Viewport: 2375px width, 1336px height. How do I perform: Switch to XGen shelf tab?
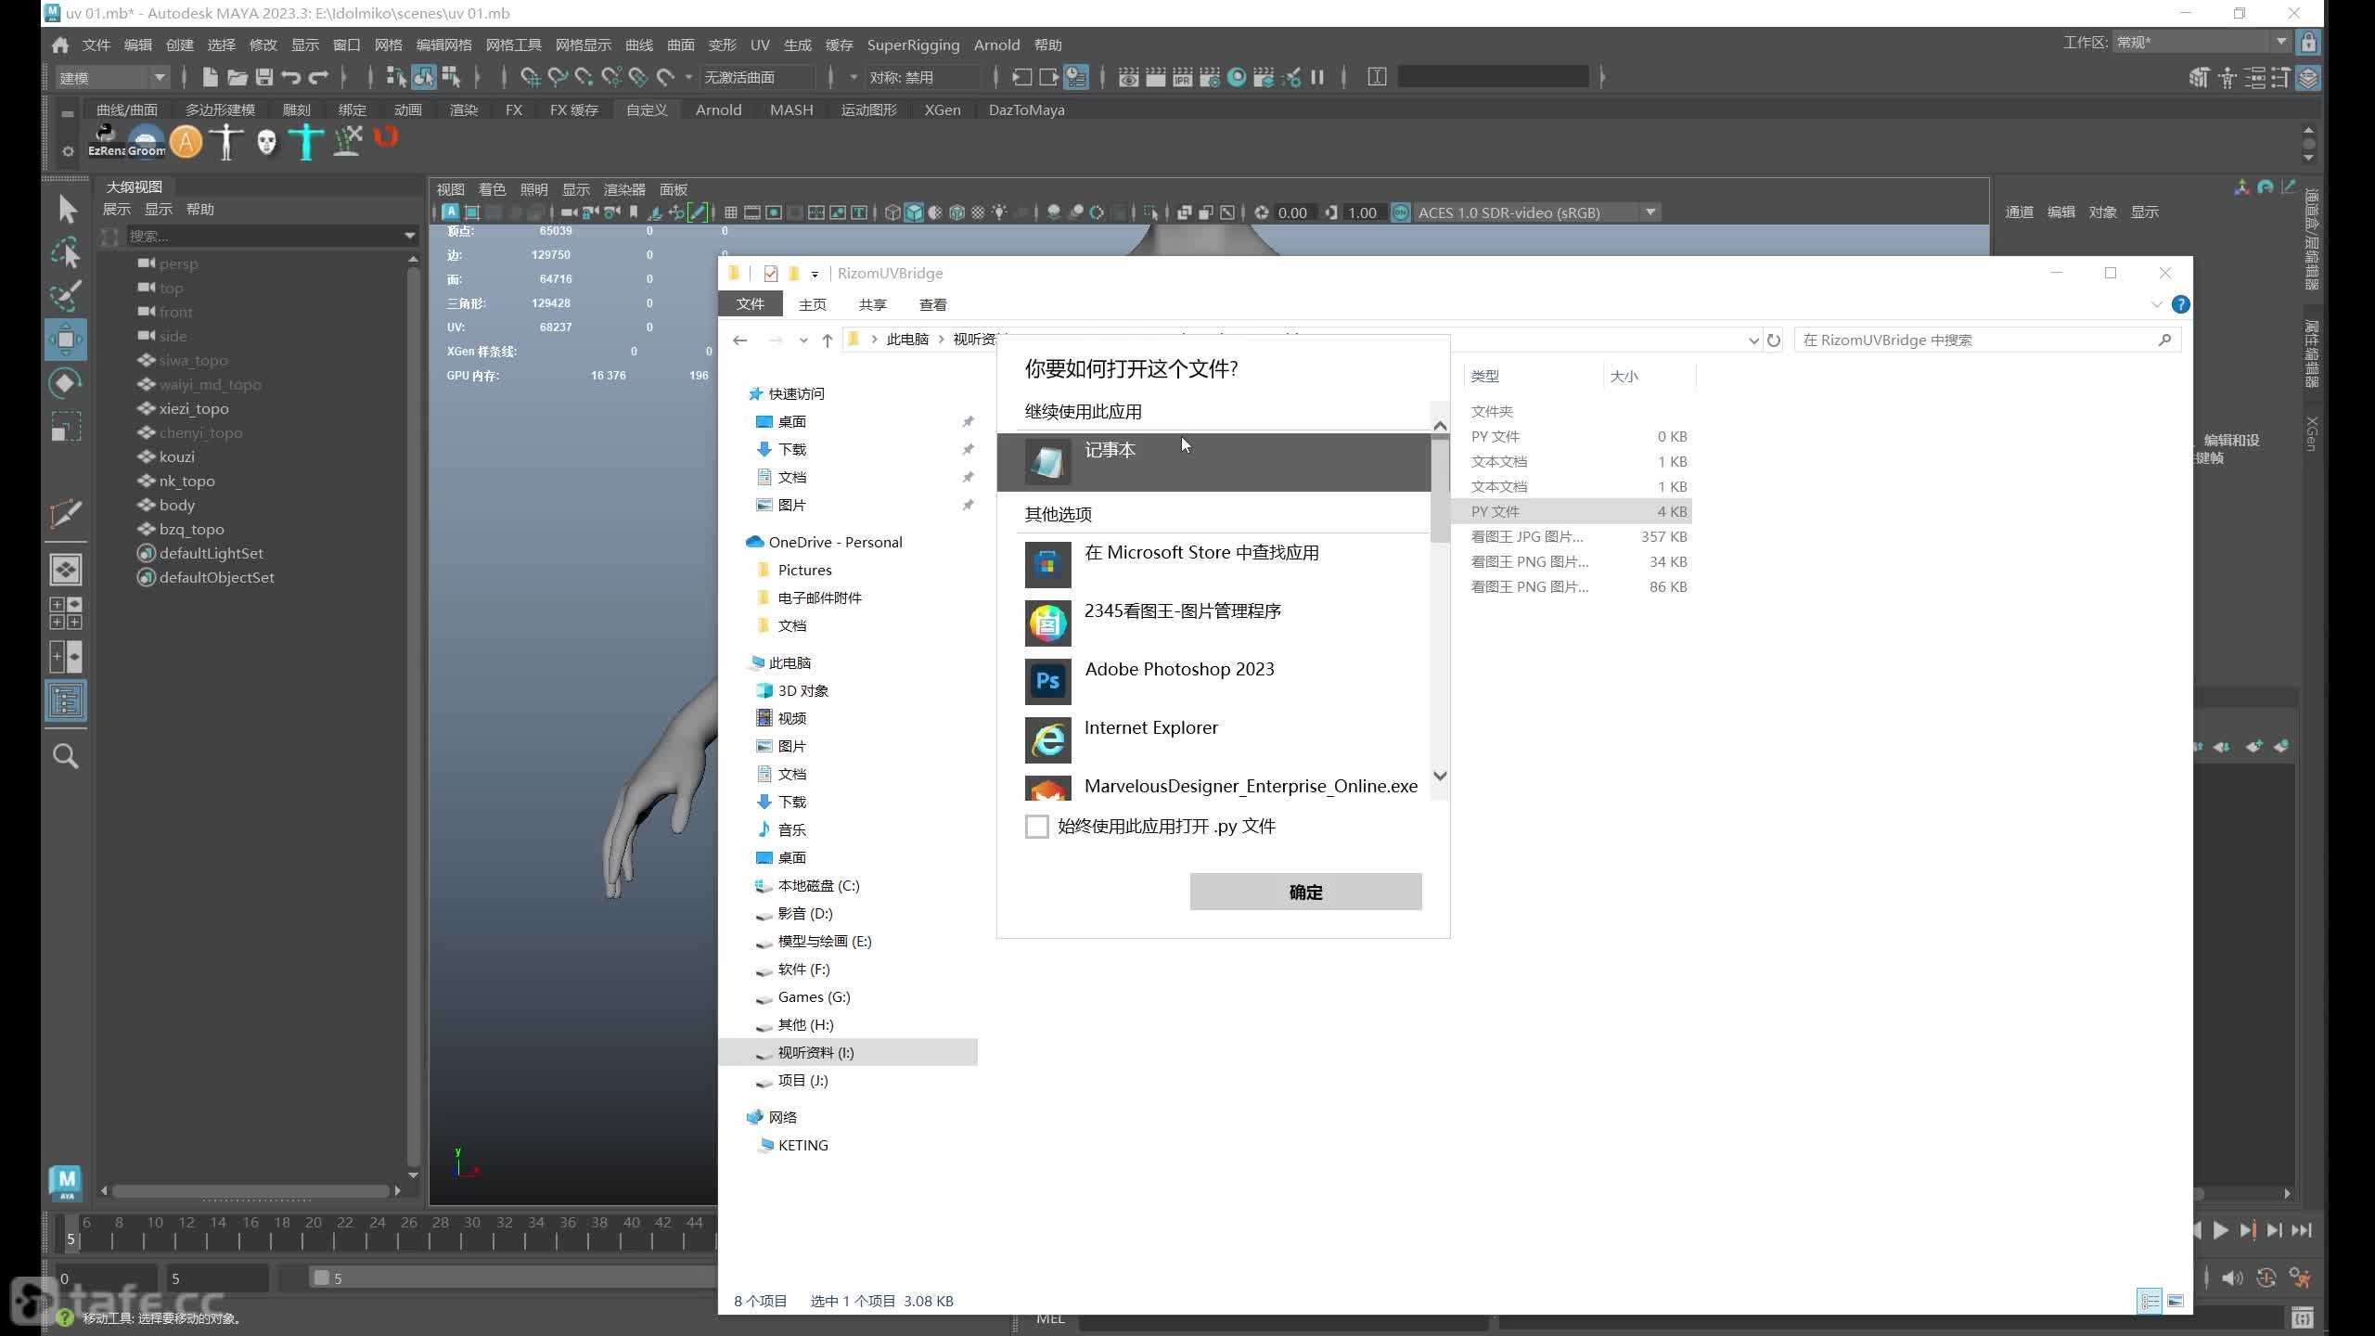click(943, 109)
